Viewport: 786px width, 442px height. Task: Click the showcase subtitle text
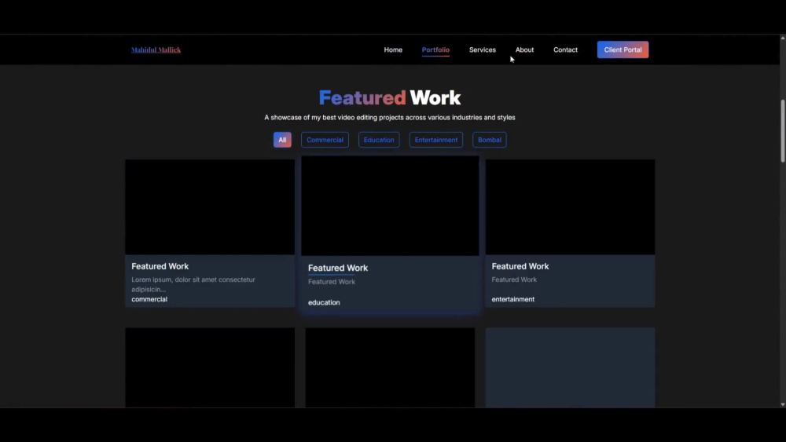pos(390,118)
